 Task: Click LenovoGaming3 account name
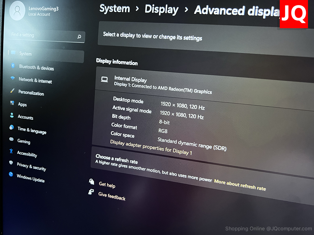click(x=43, y=9)
